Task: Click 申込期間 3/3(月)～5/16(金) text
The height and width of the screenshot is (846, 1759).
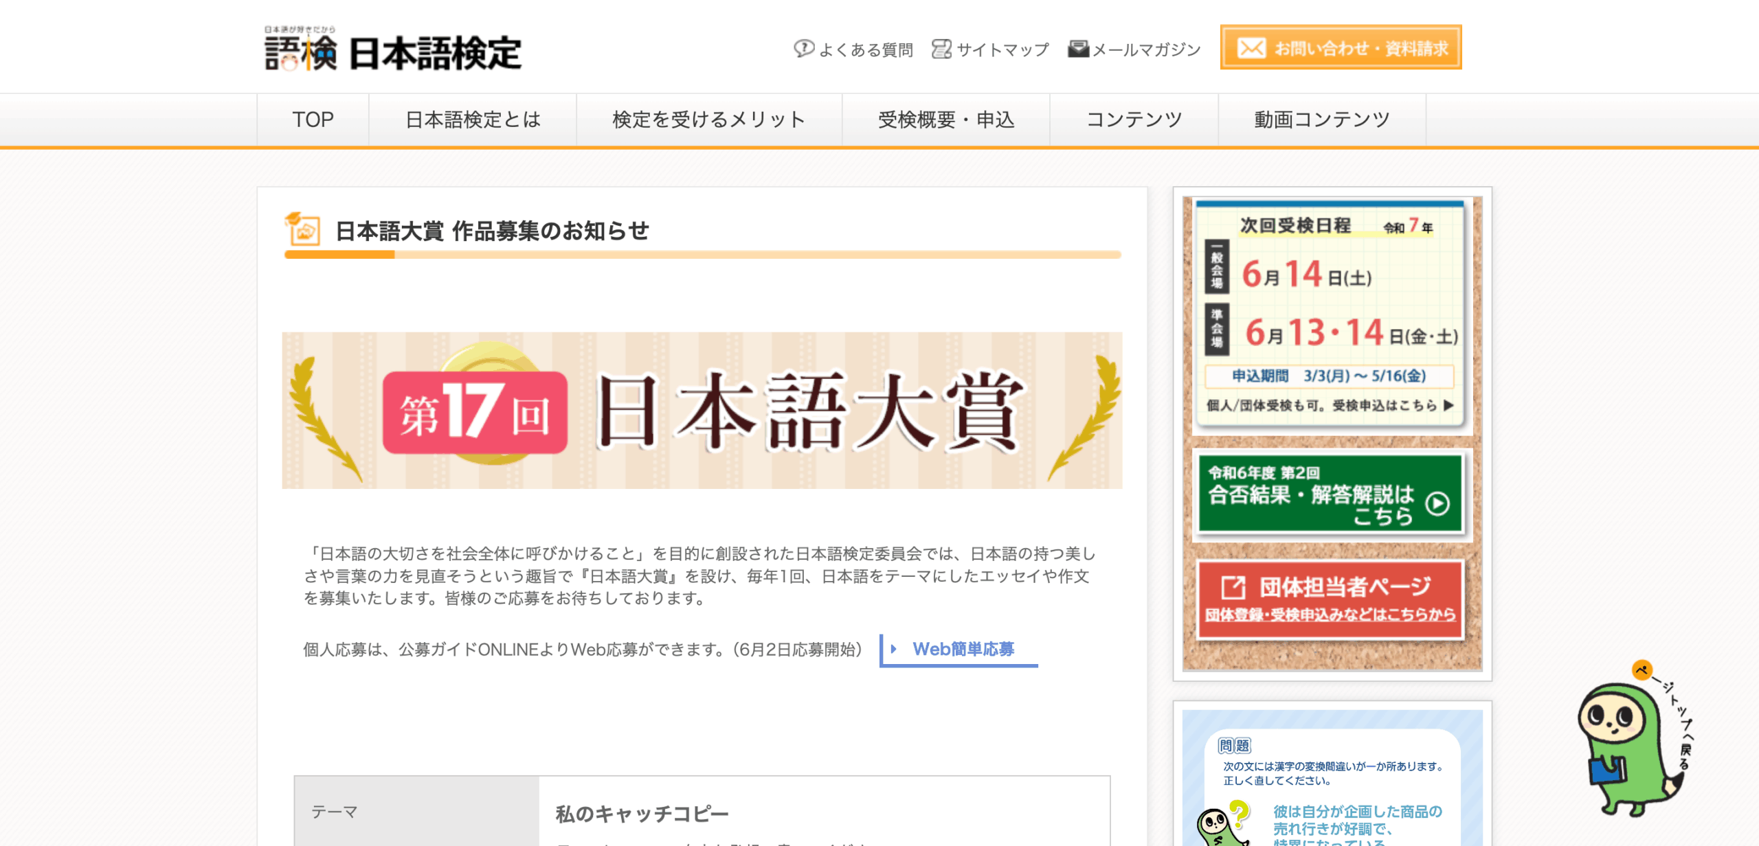Action: (x=1329, y=376)
